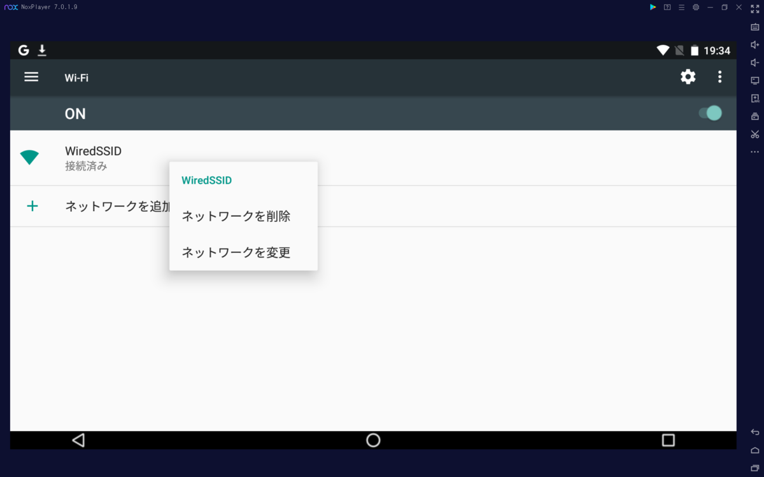Click Nox sidebar back arrow icon
The height and width of the screenshot is (477, 764).
pos(755,432)
